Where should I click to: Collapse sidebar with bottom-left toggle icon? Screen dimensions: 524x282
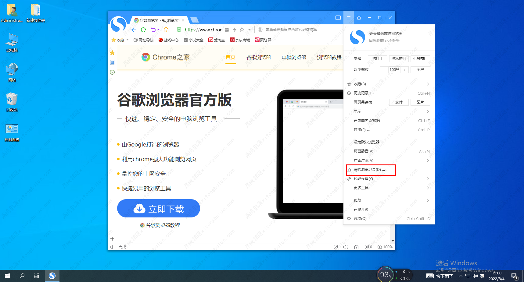pyautogui.click(x=112, y=247)
